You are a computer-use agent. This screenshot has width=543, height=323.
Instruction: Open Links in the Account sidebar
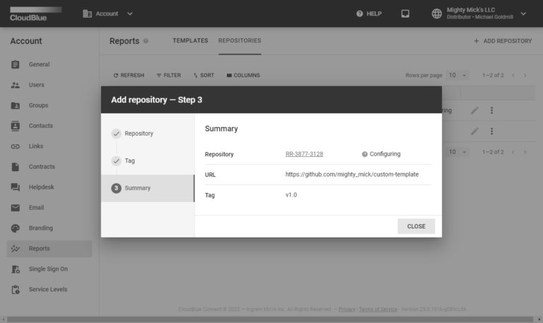pyautogui.click(x=49, y=146)
